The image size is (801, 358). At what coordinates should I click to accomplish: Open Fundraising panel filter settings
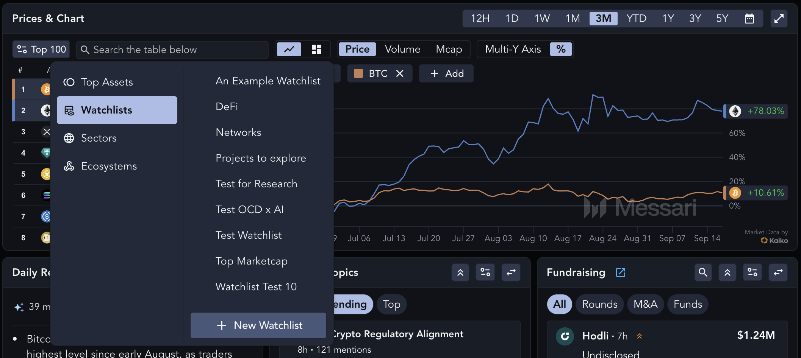tap(752, 272)
